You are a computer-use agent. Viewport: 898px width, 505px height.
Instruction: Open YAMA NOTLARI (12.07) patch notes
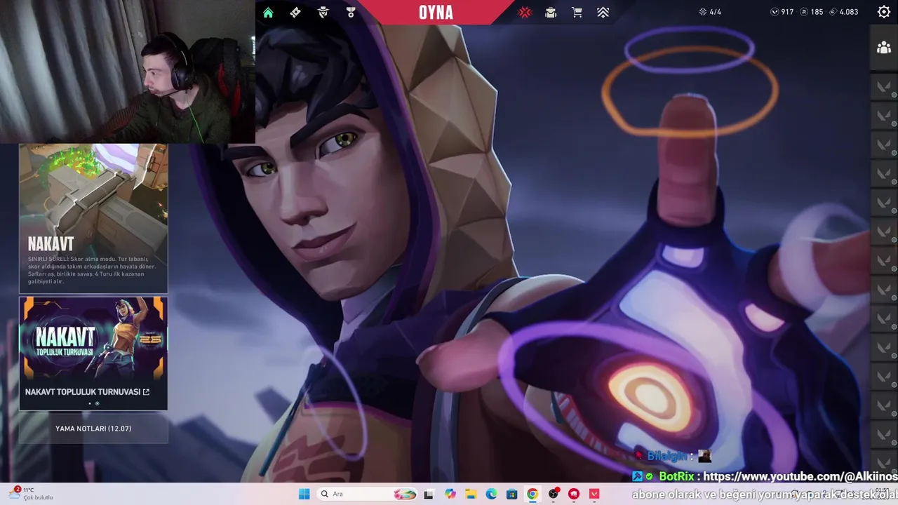coord(93,429)
